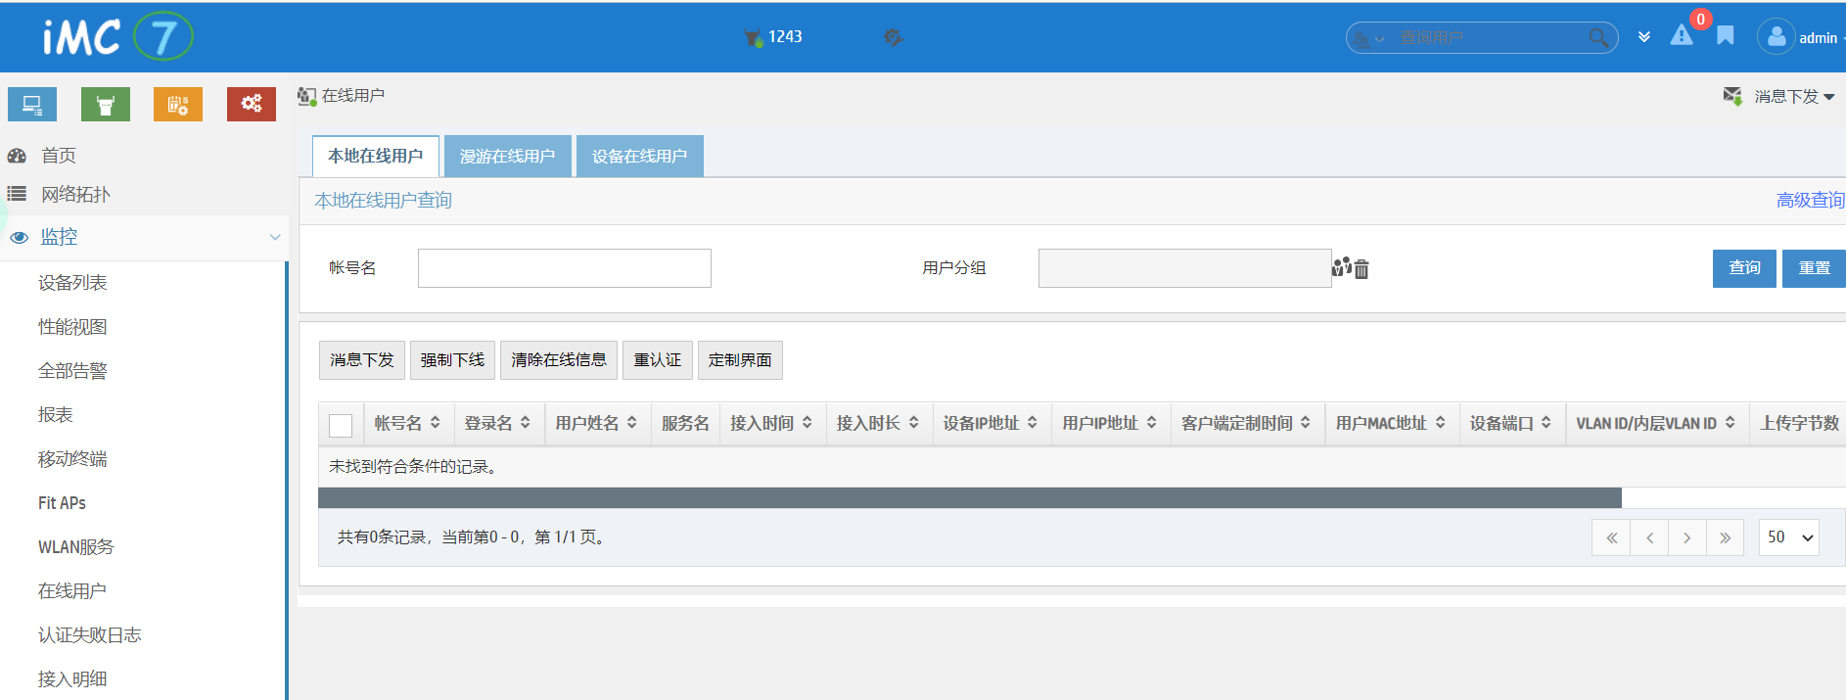Sort by 帐号名 column

click(436, 423)
